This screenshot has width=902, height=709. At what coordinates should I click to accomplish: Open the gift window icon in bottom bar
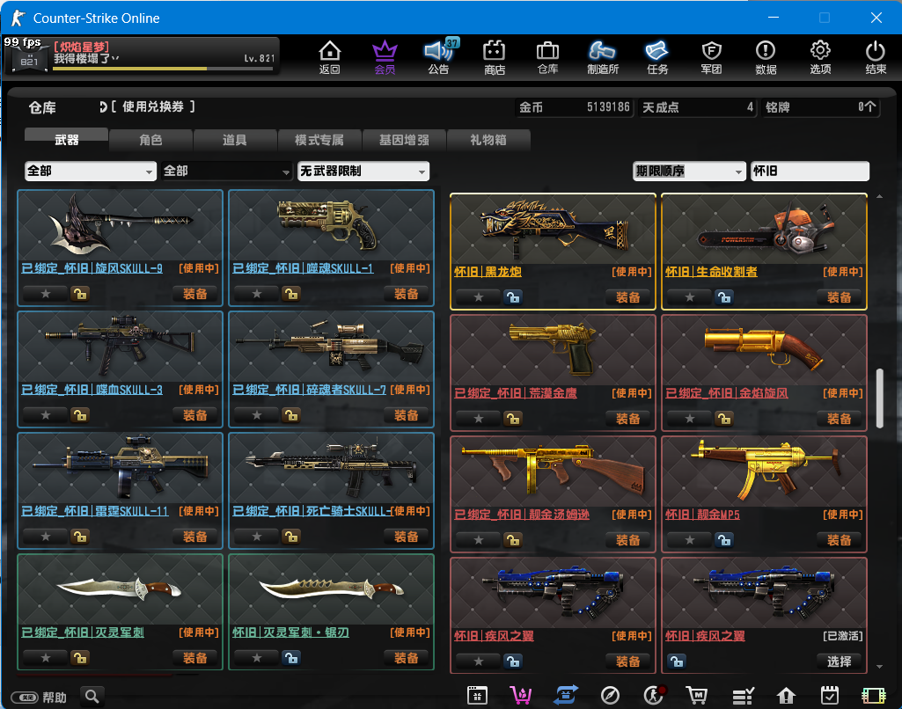point(478,695)
